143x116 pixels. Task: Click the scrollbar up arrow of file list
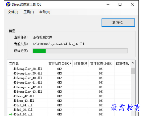point(133,63)
